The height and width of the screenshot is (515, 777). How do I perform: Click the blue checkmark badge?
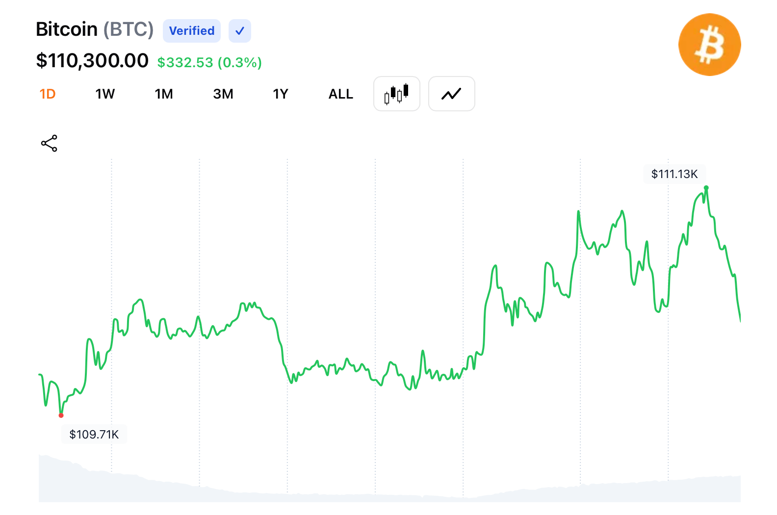[x=240, y=31]
